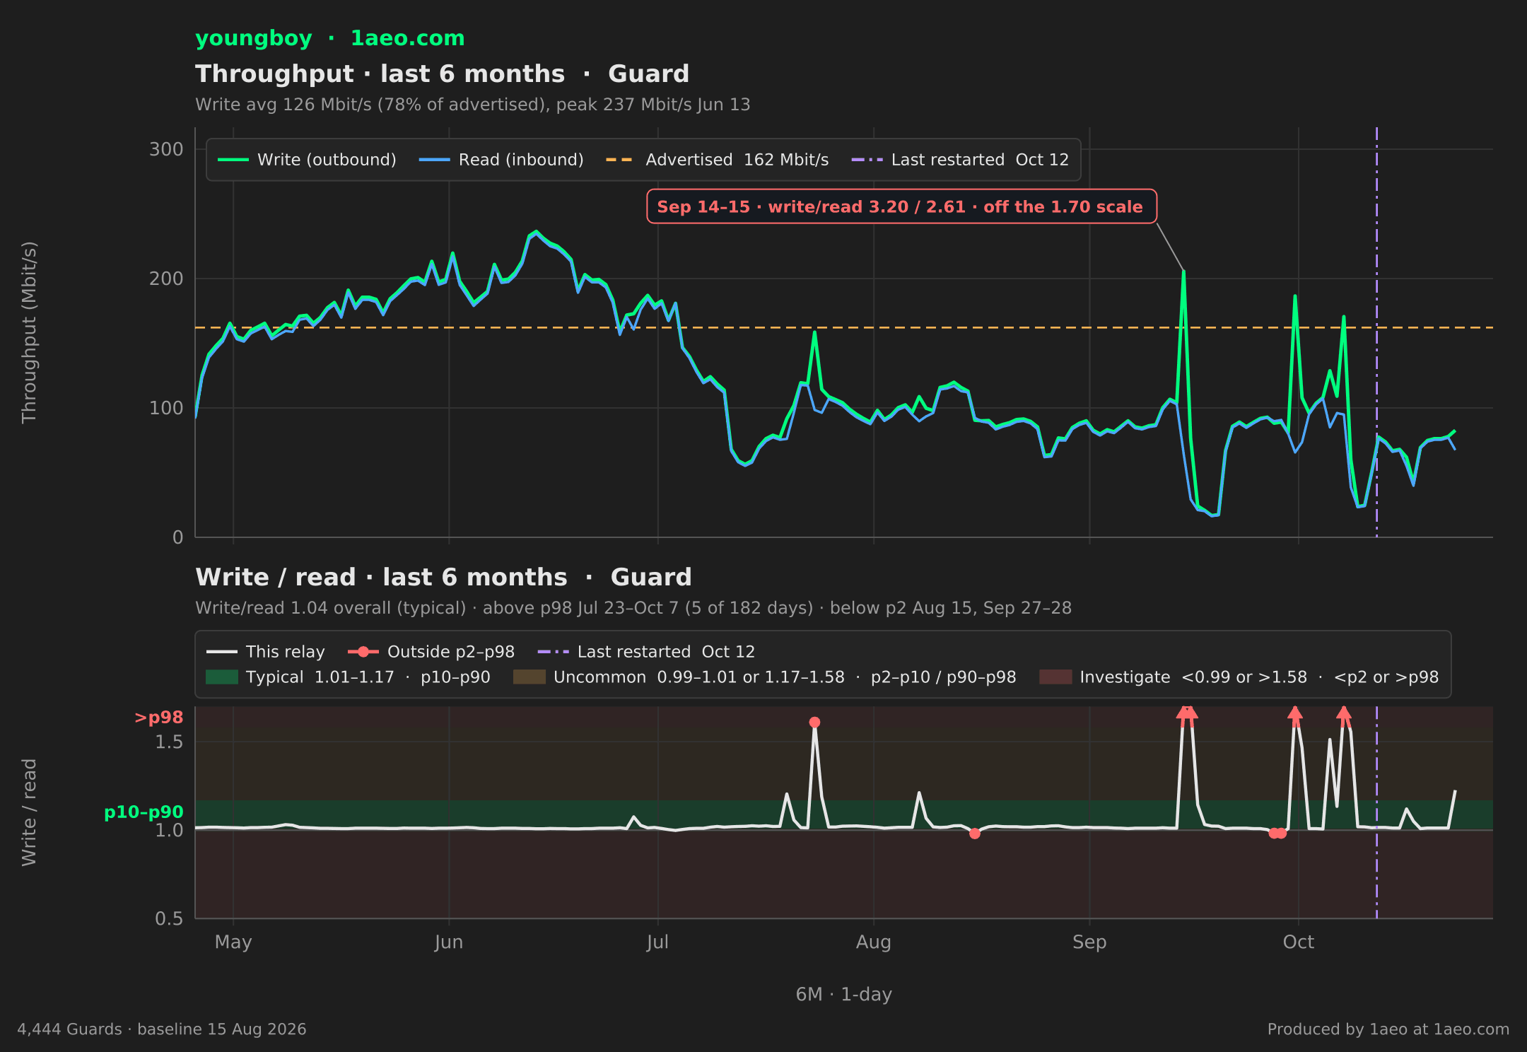Click the dark red Investigate legend swatch
Image resolution: width=1527 pixels, height=1052 pixels.
pos(1055,677)
